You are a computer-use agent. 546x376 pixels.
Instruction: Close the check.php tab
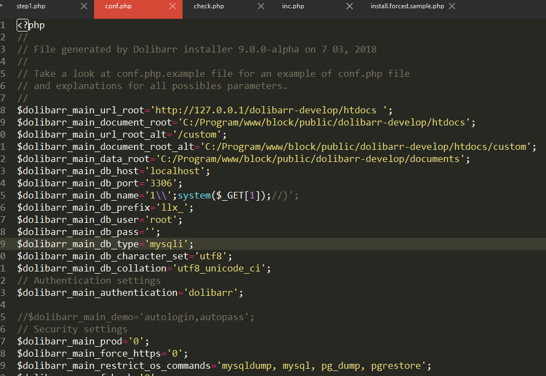click(x=261, y=6)
